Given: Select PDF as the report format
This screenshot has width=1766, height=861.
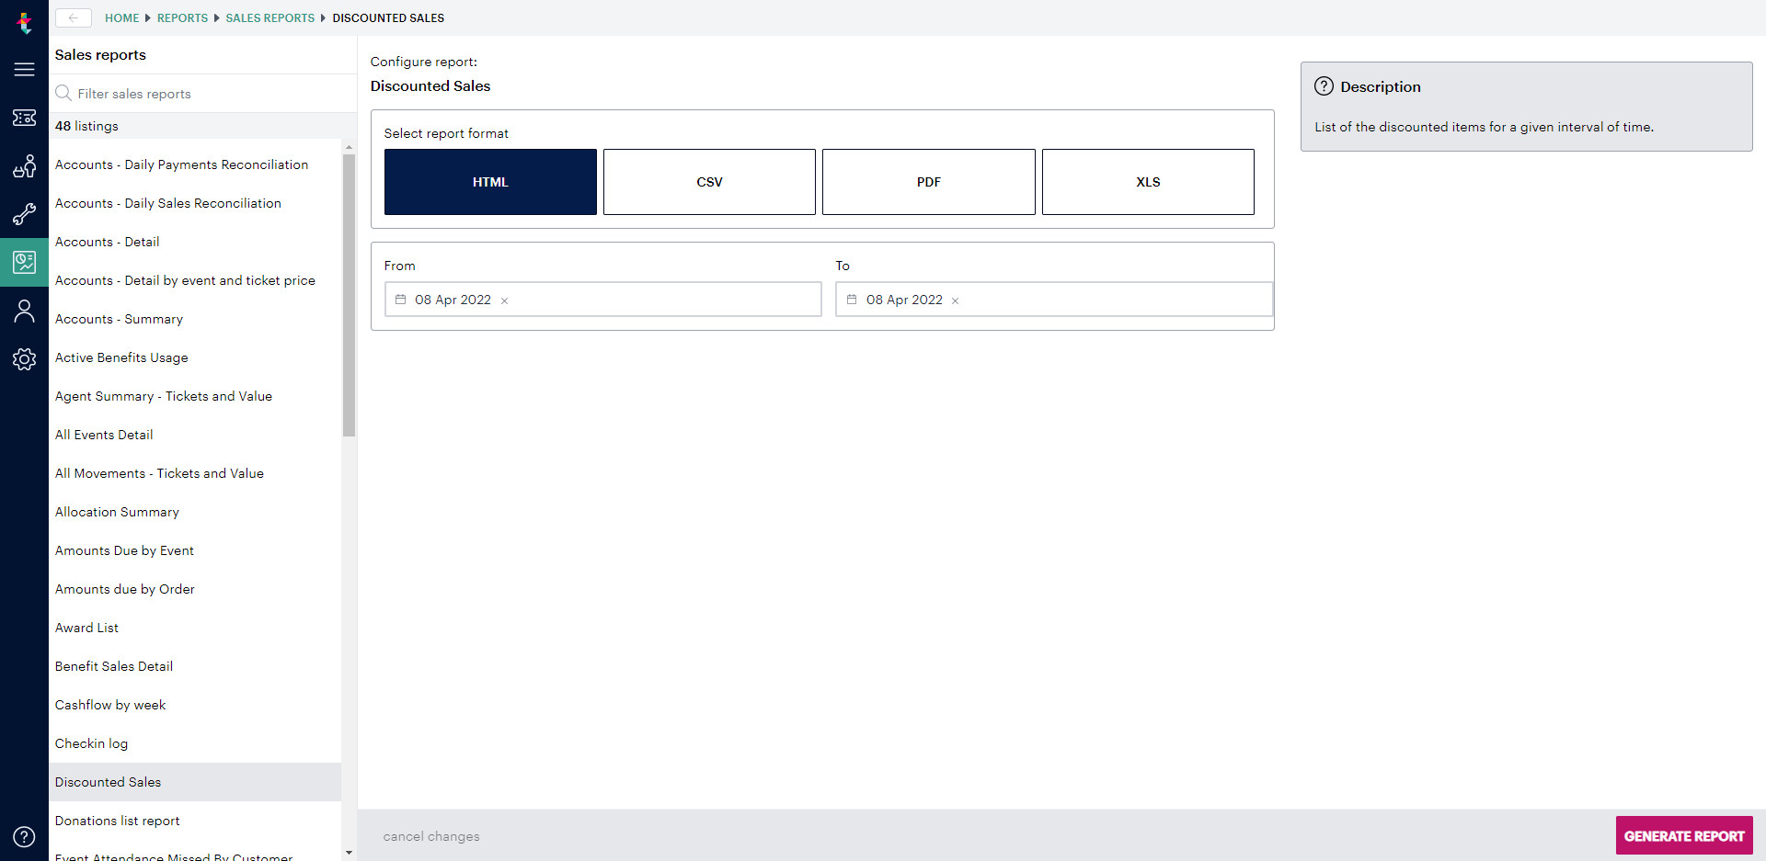Looking at the screenshot, I should click(928, 181).
